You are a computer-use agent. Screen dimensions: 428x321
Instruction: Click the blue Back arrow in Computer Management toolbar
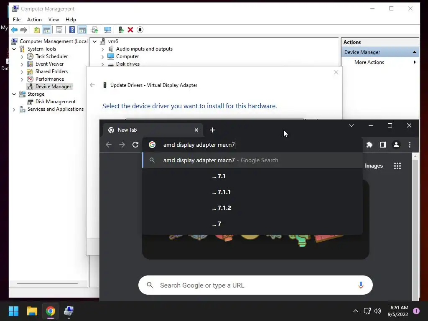pyautogui.click(x=14, y=30)
